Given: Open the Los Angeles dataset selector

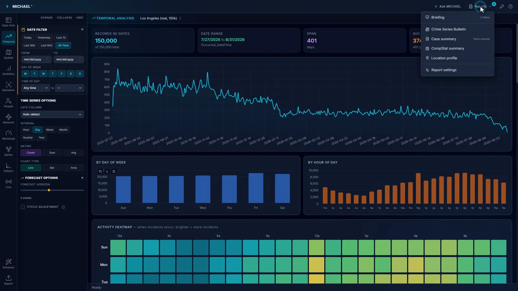Looking at the screenshot, I should coord(161,18).
